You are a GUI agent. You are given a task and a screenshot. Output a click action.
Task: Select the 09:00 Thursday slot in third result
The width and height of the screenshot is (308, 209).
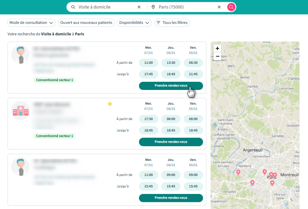(x=171, y=175)
